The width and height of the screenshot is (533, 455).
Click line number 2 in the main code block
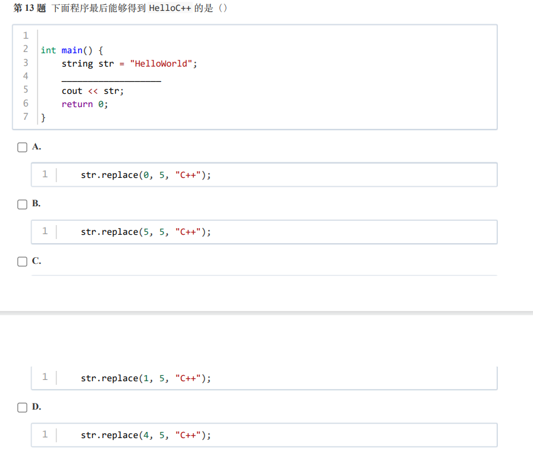coord(25,50)
